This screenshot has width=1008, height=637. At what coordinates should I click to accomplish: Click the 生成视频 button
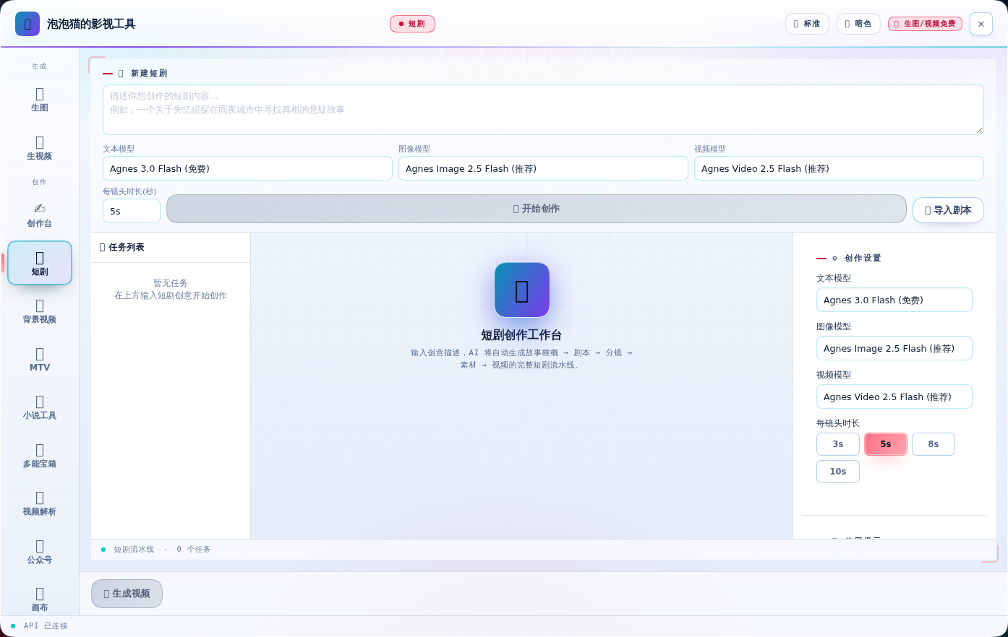click(x=127, y=594)
